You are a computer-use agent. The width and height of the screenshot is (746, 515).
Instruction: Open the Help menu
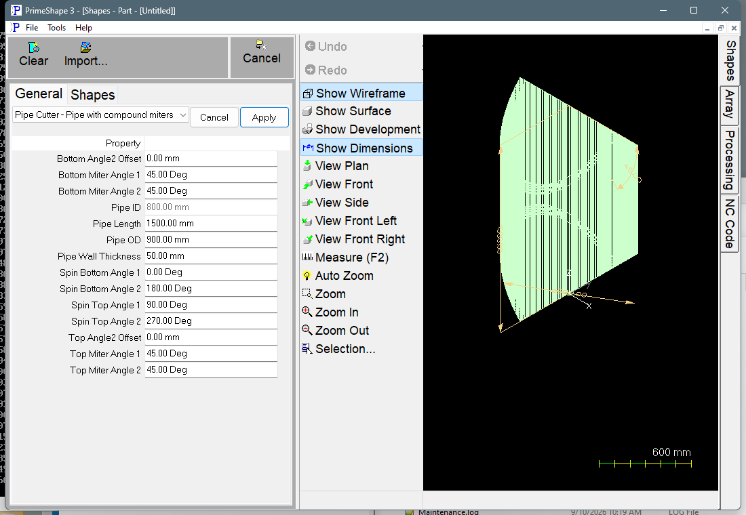(83, 28)
